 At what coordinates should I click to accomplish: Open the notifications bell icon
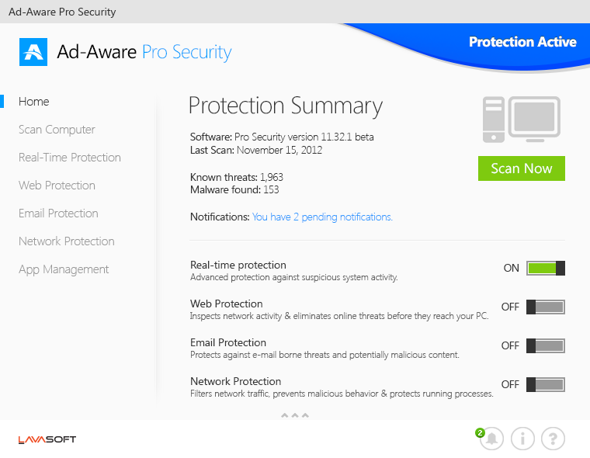pos(491,439)
